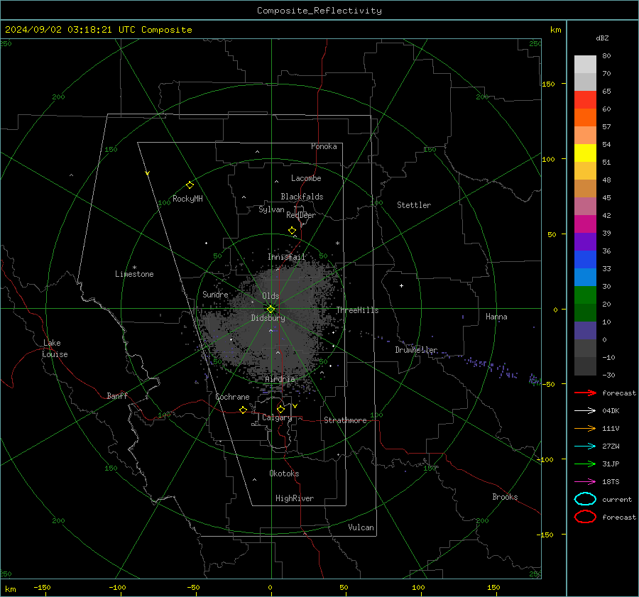Click the Banff city label
The image size is (639, 597).
click(x=117, y=395)
